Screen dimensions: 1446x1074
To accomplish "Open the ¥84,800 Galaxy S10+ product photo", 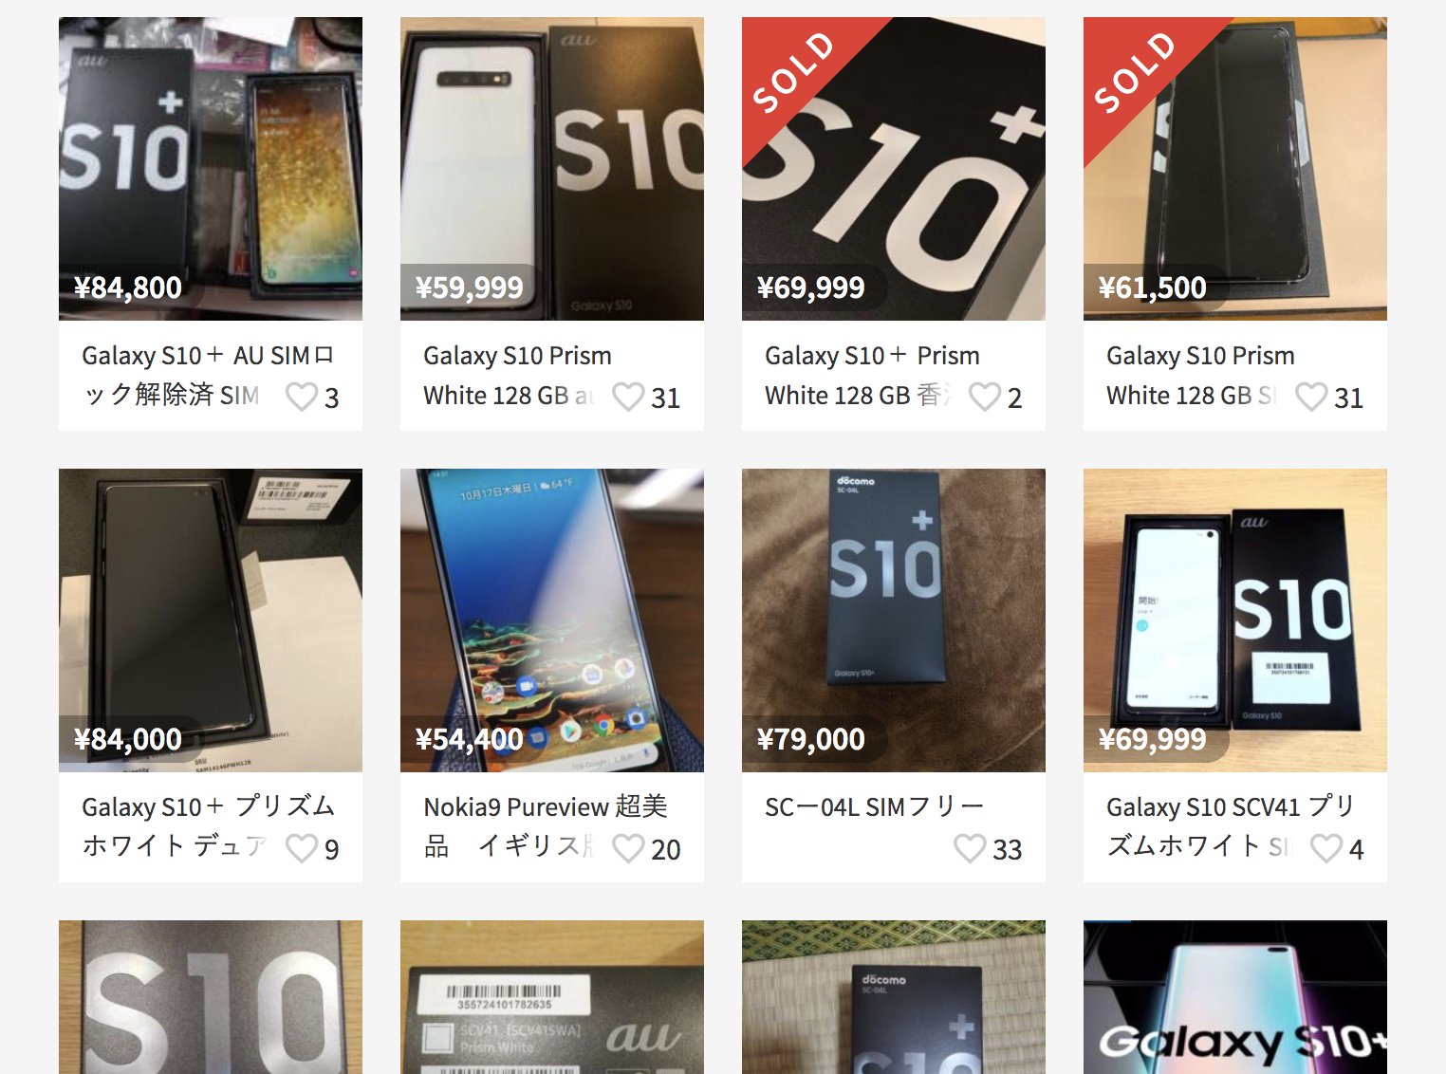I will tap(211, 169).
